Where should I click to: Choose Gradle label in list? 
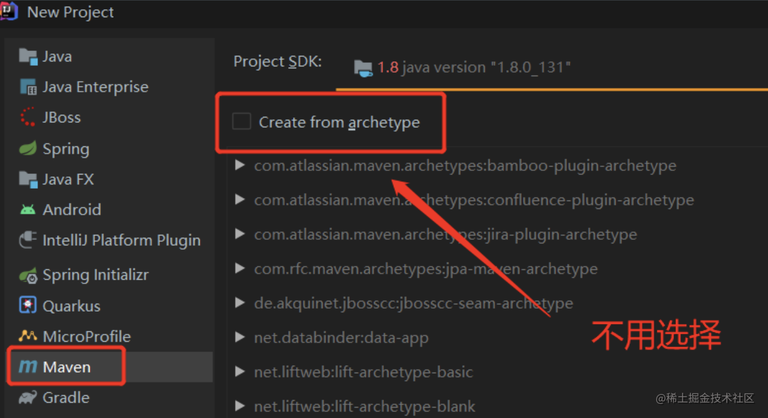(66, 398)
